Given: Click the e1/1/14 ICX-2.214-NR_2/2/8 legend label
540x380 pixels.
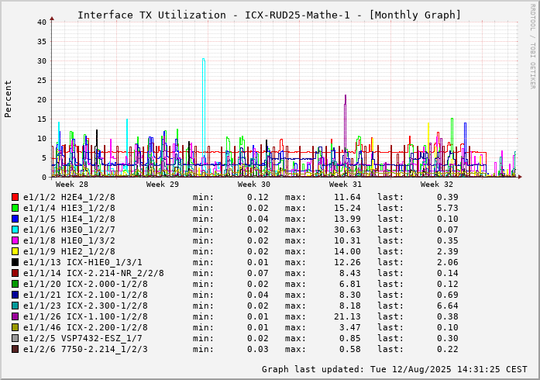Looking at the screenshot, I should 93,273.
